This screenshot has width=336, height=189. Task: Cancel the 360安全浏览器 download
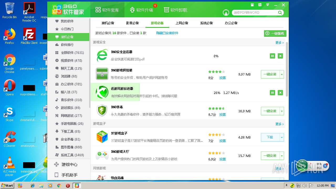pyautogui.click(x=280, y=56)
